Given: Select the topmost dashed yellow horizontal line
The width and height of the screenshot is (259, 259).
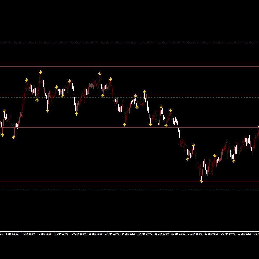Looking at the screenshot, I should pos(129,43).
